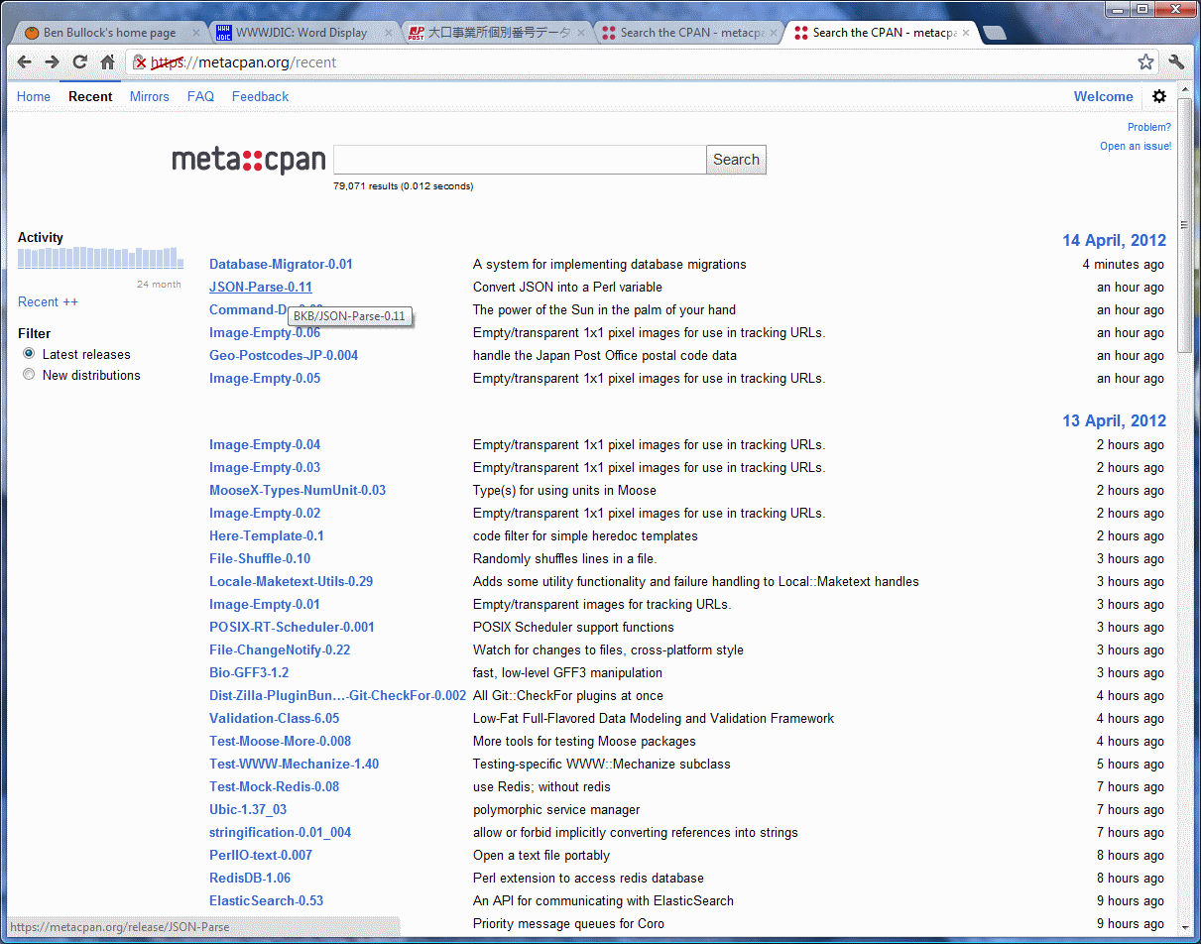Open Locale-Maketext-Utils-0.29 release
Screen dimensions: 1201x944
292,581
